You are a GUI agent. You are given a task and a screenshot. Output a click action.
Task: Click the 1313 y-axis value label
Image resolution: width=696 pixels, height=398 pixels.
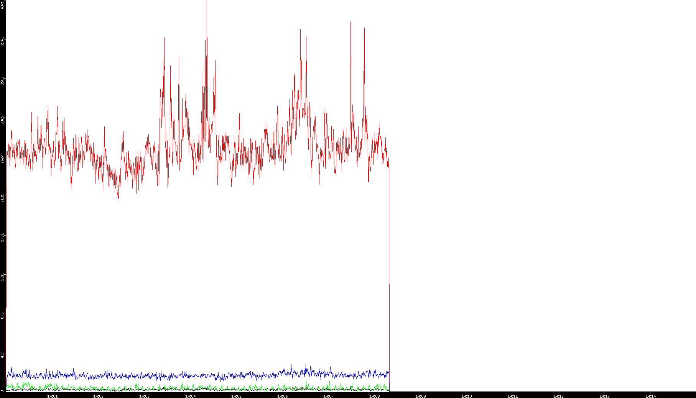click(x=3, y=277)
